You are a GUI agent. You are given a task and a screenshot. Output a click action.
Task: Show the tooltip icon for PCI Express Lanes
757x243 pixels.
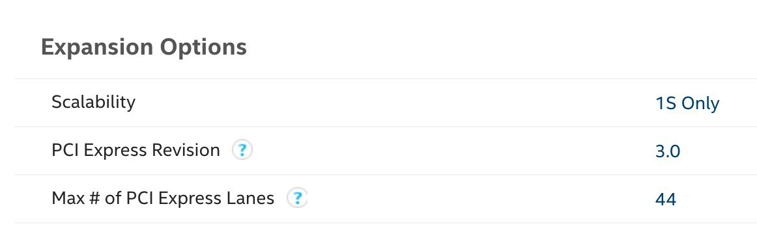(x=297, y=198)
